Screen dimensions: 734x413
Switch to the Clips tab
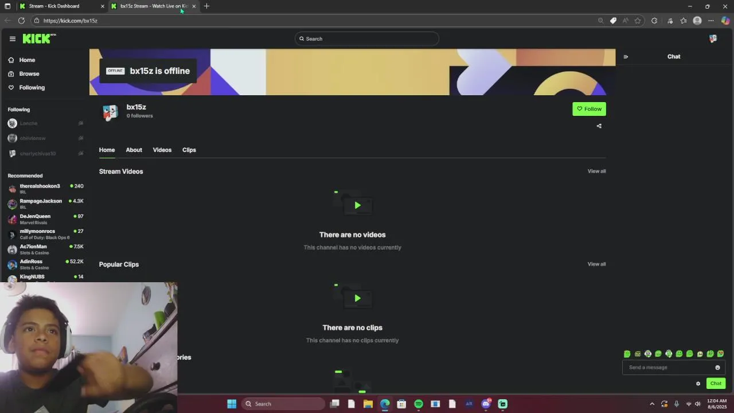(189, 150)
